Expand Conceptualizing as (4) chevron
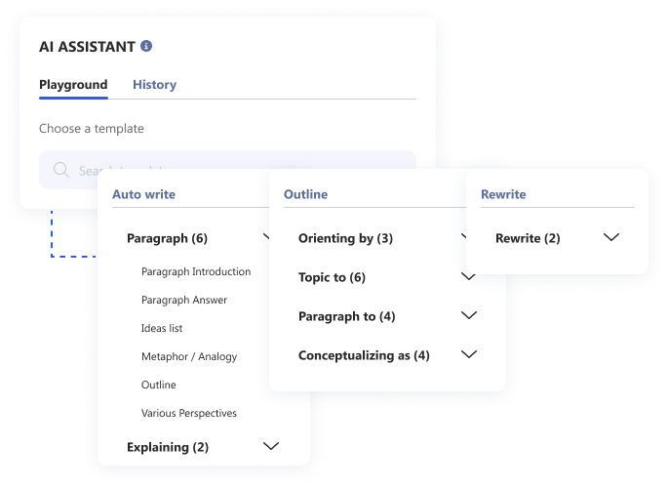Viewport: 668px width, 488px height. coord(469,354)
